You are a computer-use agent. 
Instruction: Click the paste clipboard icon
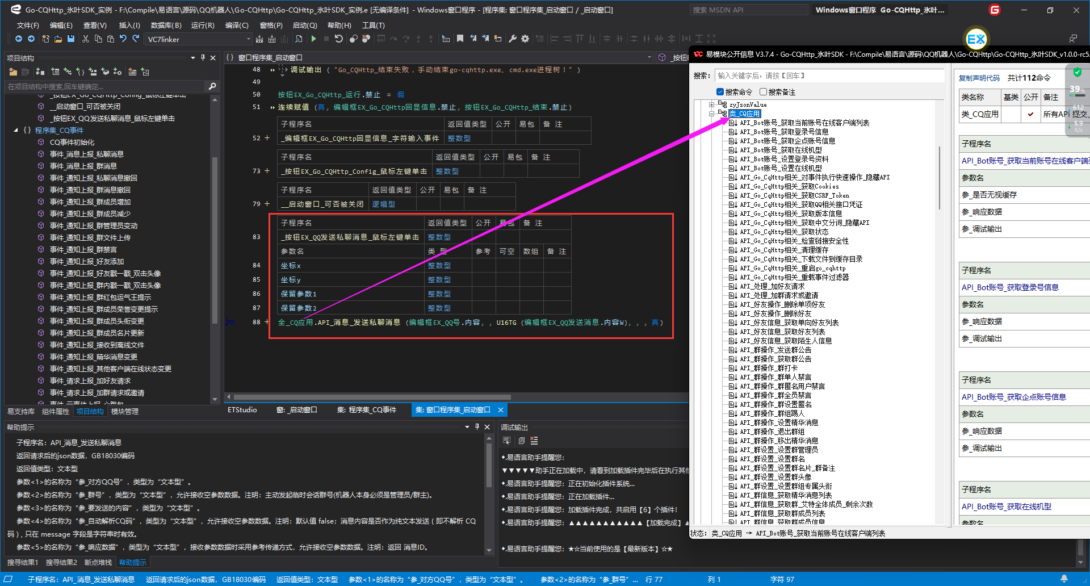click(x=111, y=39)
